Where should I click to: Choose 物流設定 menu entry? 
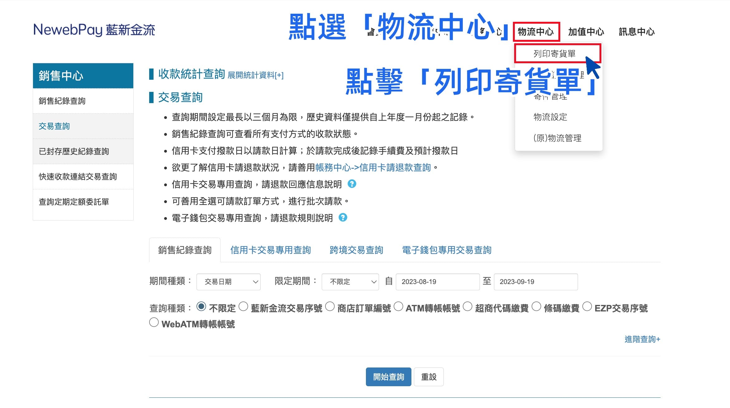click(x=550, y=117)
